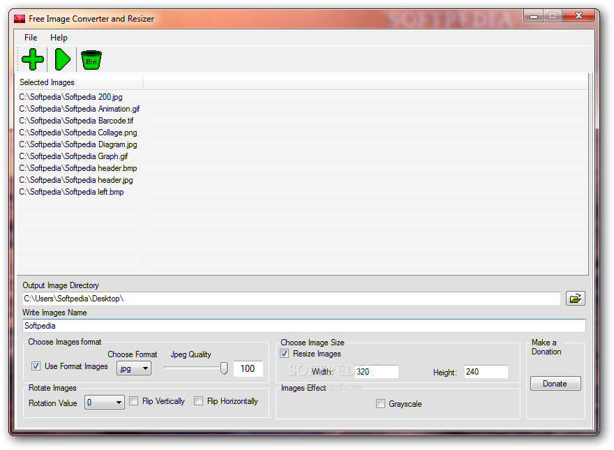Viewport: 614px width, 450px height.
Task: Click the Jpeg Quality value field 100
Action: click(248, 368)
